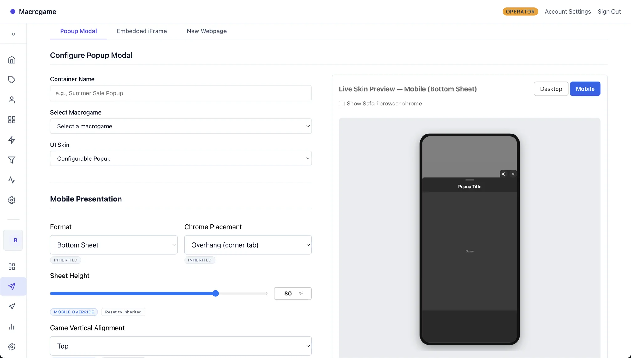Click the Macrogame logo
This screenshot has height=358, width=631.
click(33, 12)
